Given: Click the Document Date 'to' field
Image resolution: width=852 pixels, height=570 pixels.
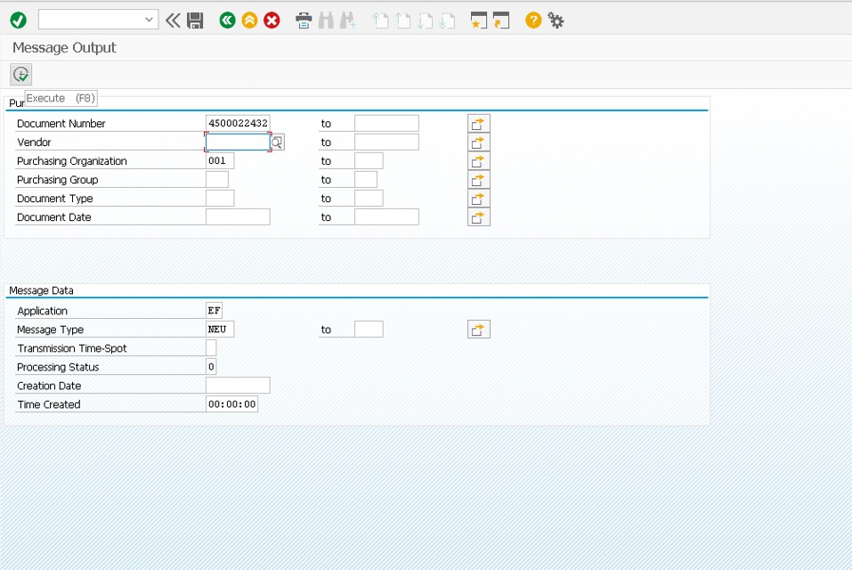Looking at the screenshot, I should click(386, 217).
